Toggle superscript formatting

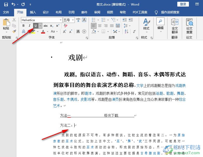58,26
